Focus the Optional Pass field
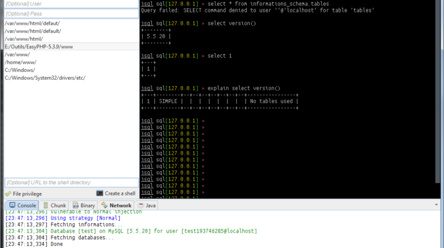 pyautogui.click(x=72, y=14)
